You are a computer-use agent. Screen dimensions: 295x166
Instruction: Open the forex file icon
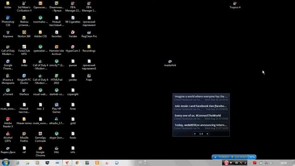pos(73,107)
